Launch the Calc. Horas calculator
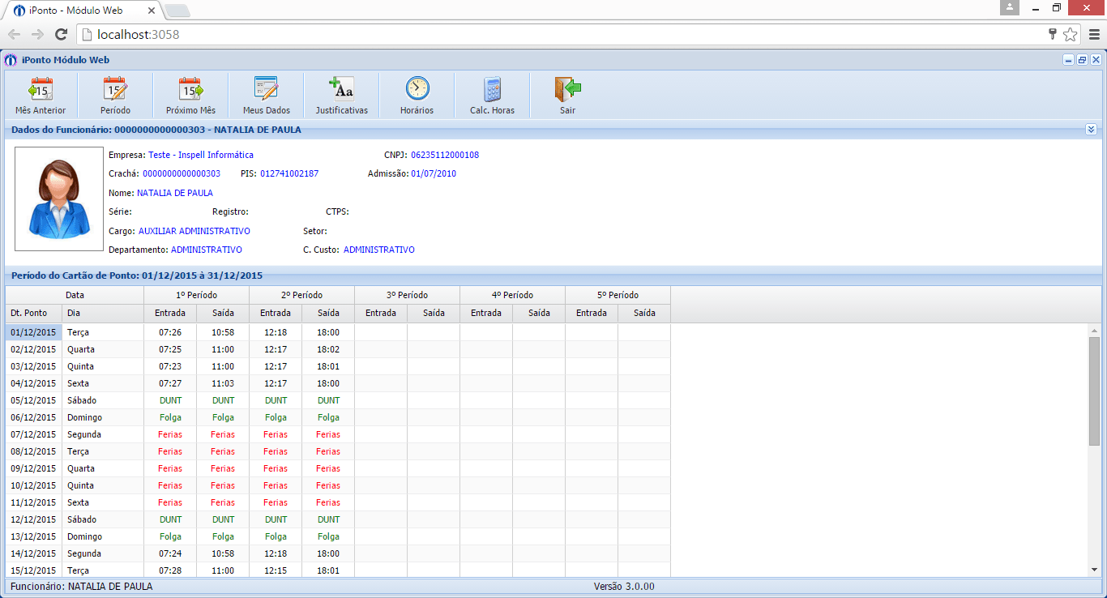The width and height of the screenshot is (1107, 598). pyautogui.click(x=492, y=89)
